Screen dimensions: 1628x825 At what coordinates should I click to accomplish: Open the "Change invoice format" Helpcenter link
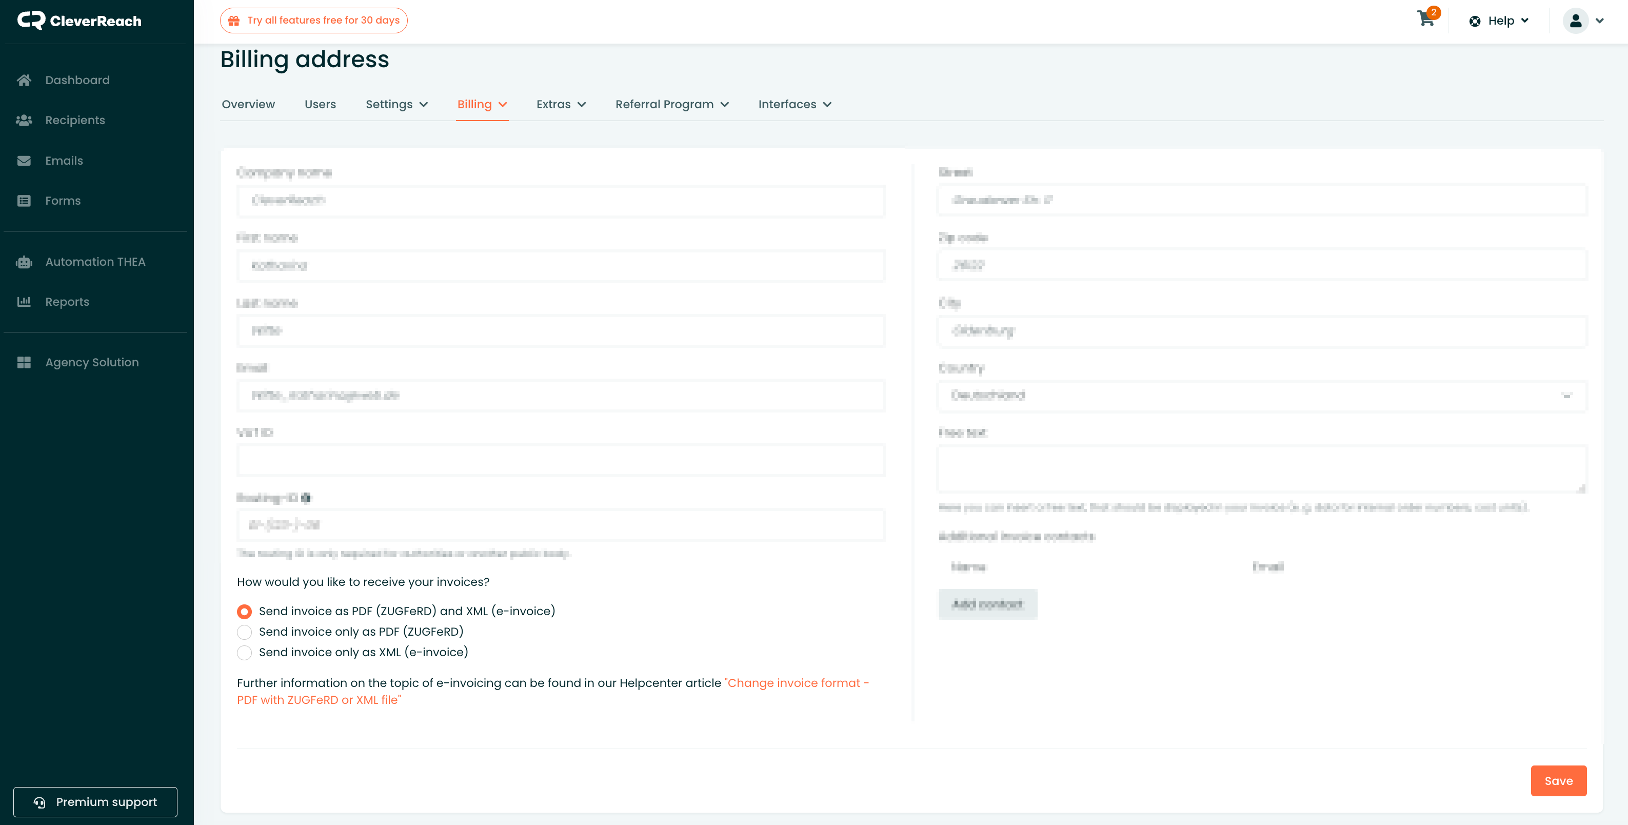pos(796,683)
